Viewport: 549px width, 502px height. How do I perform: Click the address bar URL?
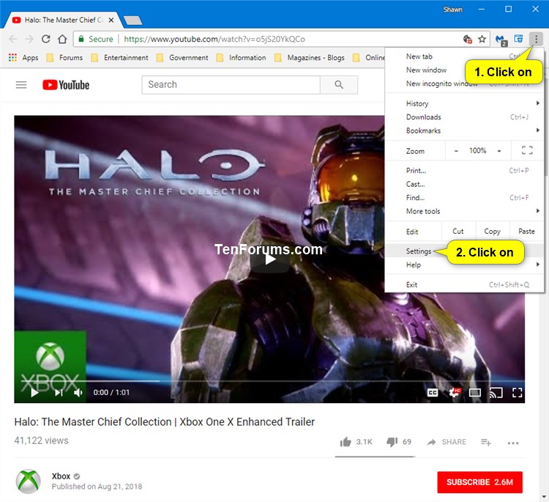coord(214,39)
